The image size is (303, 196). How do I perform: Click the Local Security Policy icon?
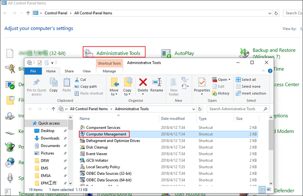click(82, 167)
